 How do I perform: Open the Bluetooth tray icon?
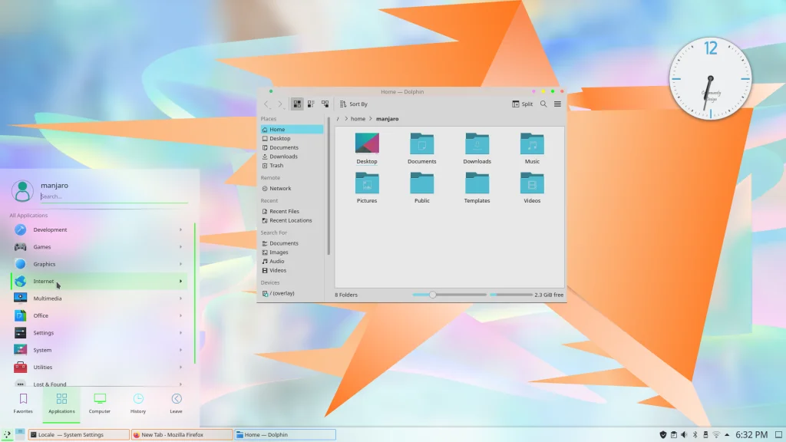click(695, 435)
